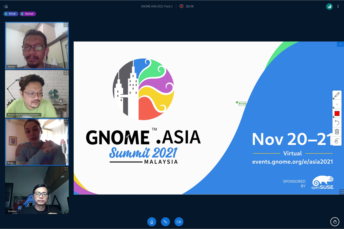Viewport: 344px width, 229px height.
Task: Click the red recording indicator
Action: (181, 6)
